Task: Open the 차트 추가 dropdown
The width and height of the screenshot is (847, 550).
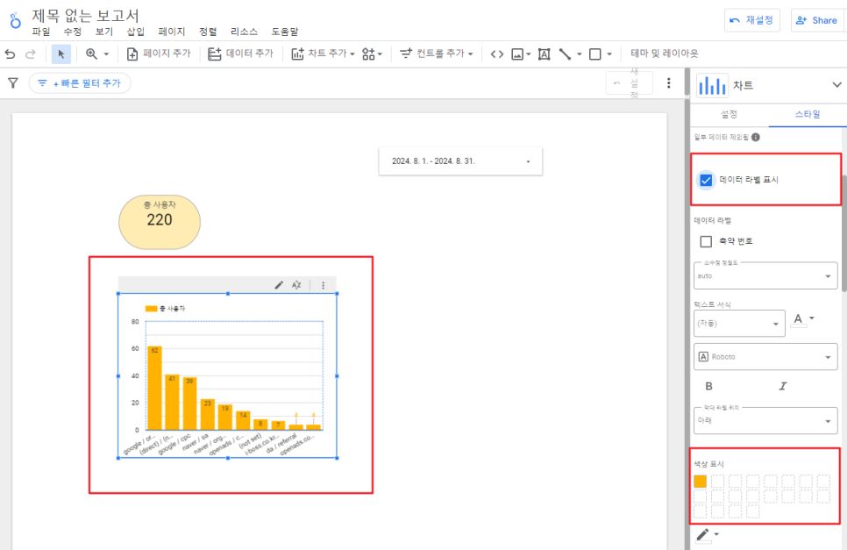Action: (323, 54)
